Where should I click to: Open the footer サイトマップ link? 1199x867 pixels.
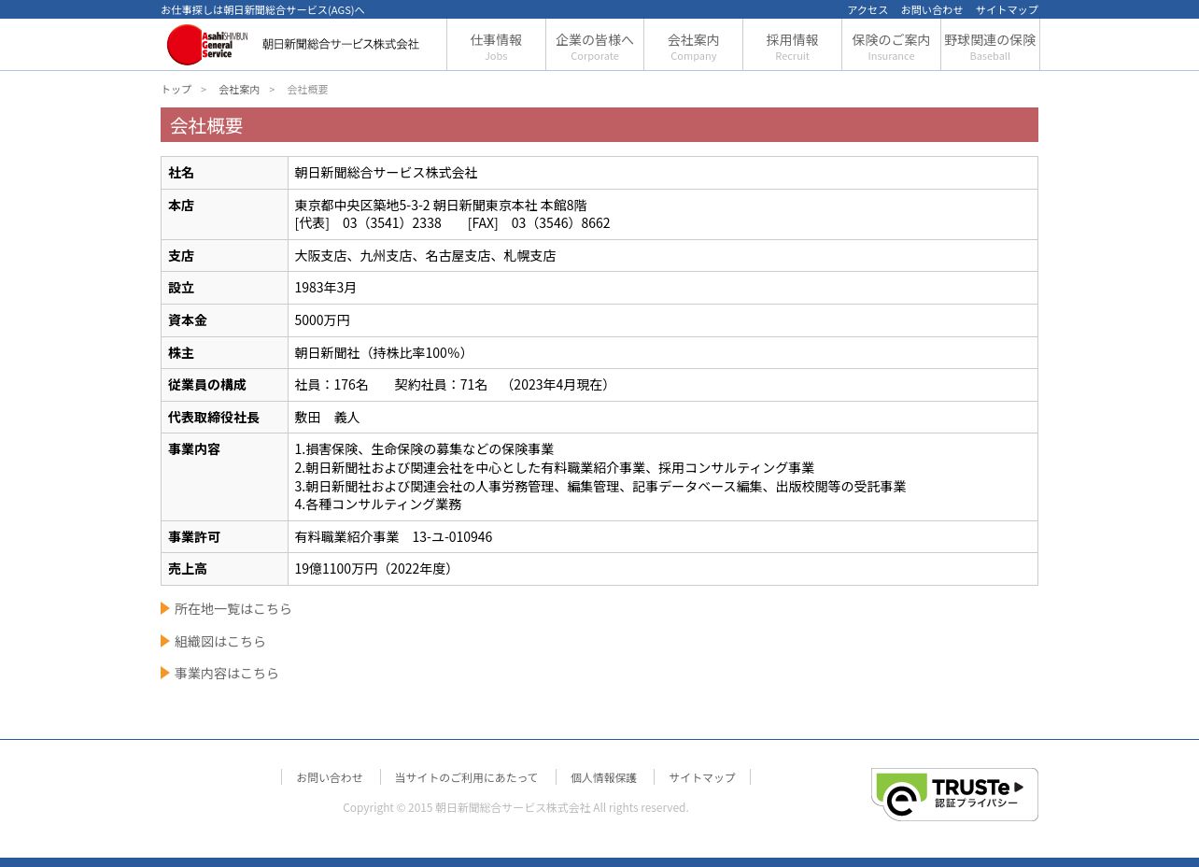(x=702, y=777)
